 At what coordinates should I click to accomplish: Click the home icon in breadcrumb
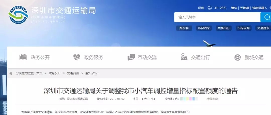point(11,73)
